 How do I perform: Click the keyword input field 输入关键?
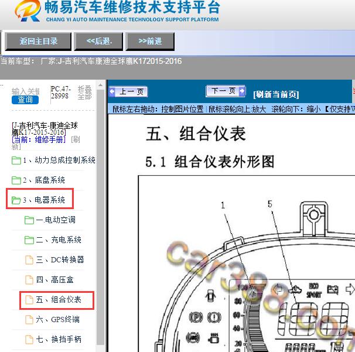click(x=26, y=91)
